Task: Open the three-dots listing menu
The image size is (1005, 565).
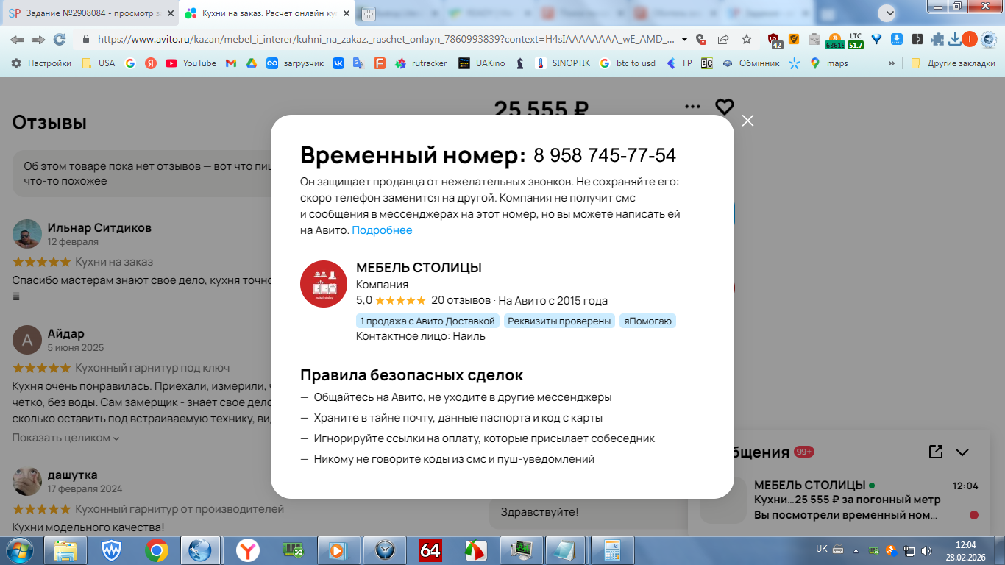Action: coord(692,107)
